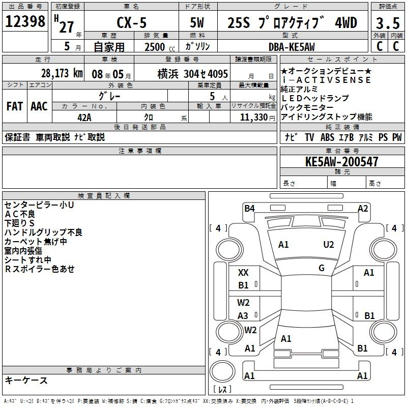Click the color number 42A

pyautogui.click(x=84, y=118)
